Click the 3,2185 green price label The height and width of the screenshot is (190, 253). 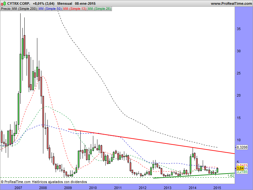[x=242, y=172]
